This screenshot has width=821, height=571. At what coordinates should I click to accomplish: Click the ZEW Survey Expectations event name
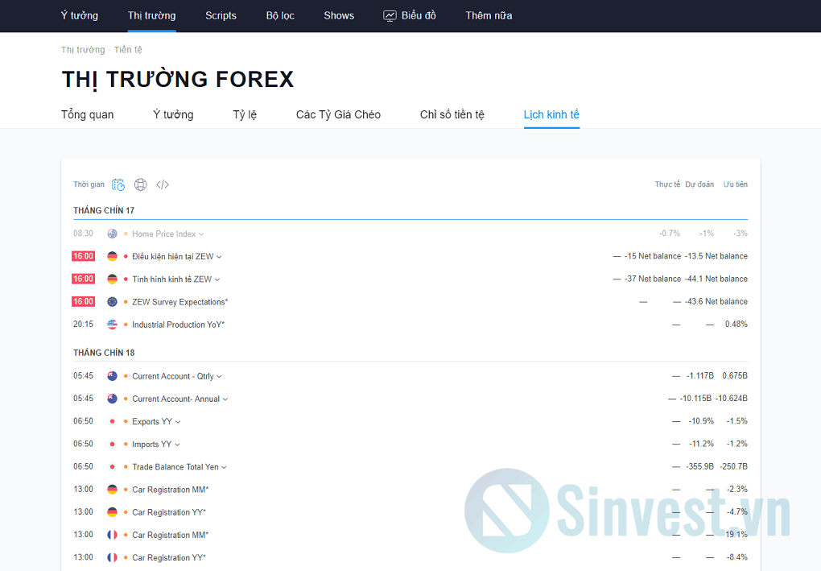pos(179,302)
